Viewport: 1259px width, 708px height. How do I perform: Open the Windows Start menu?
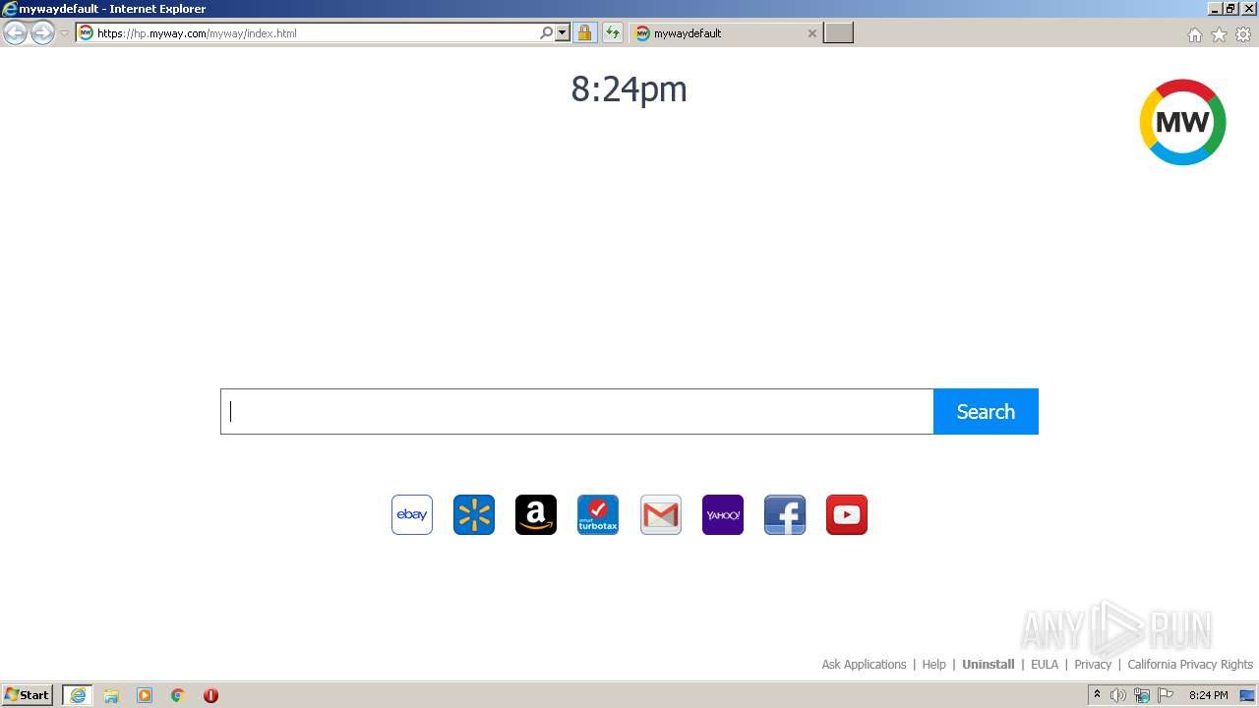[x=28, y=695]
